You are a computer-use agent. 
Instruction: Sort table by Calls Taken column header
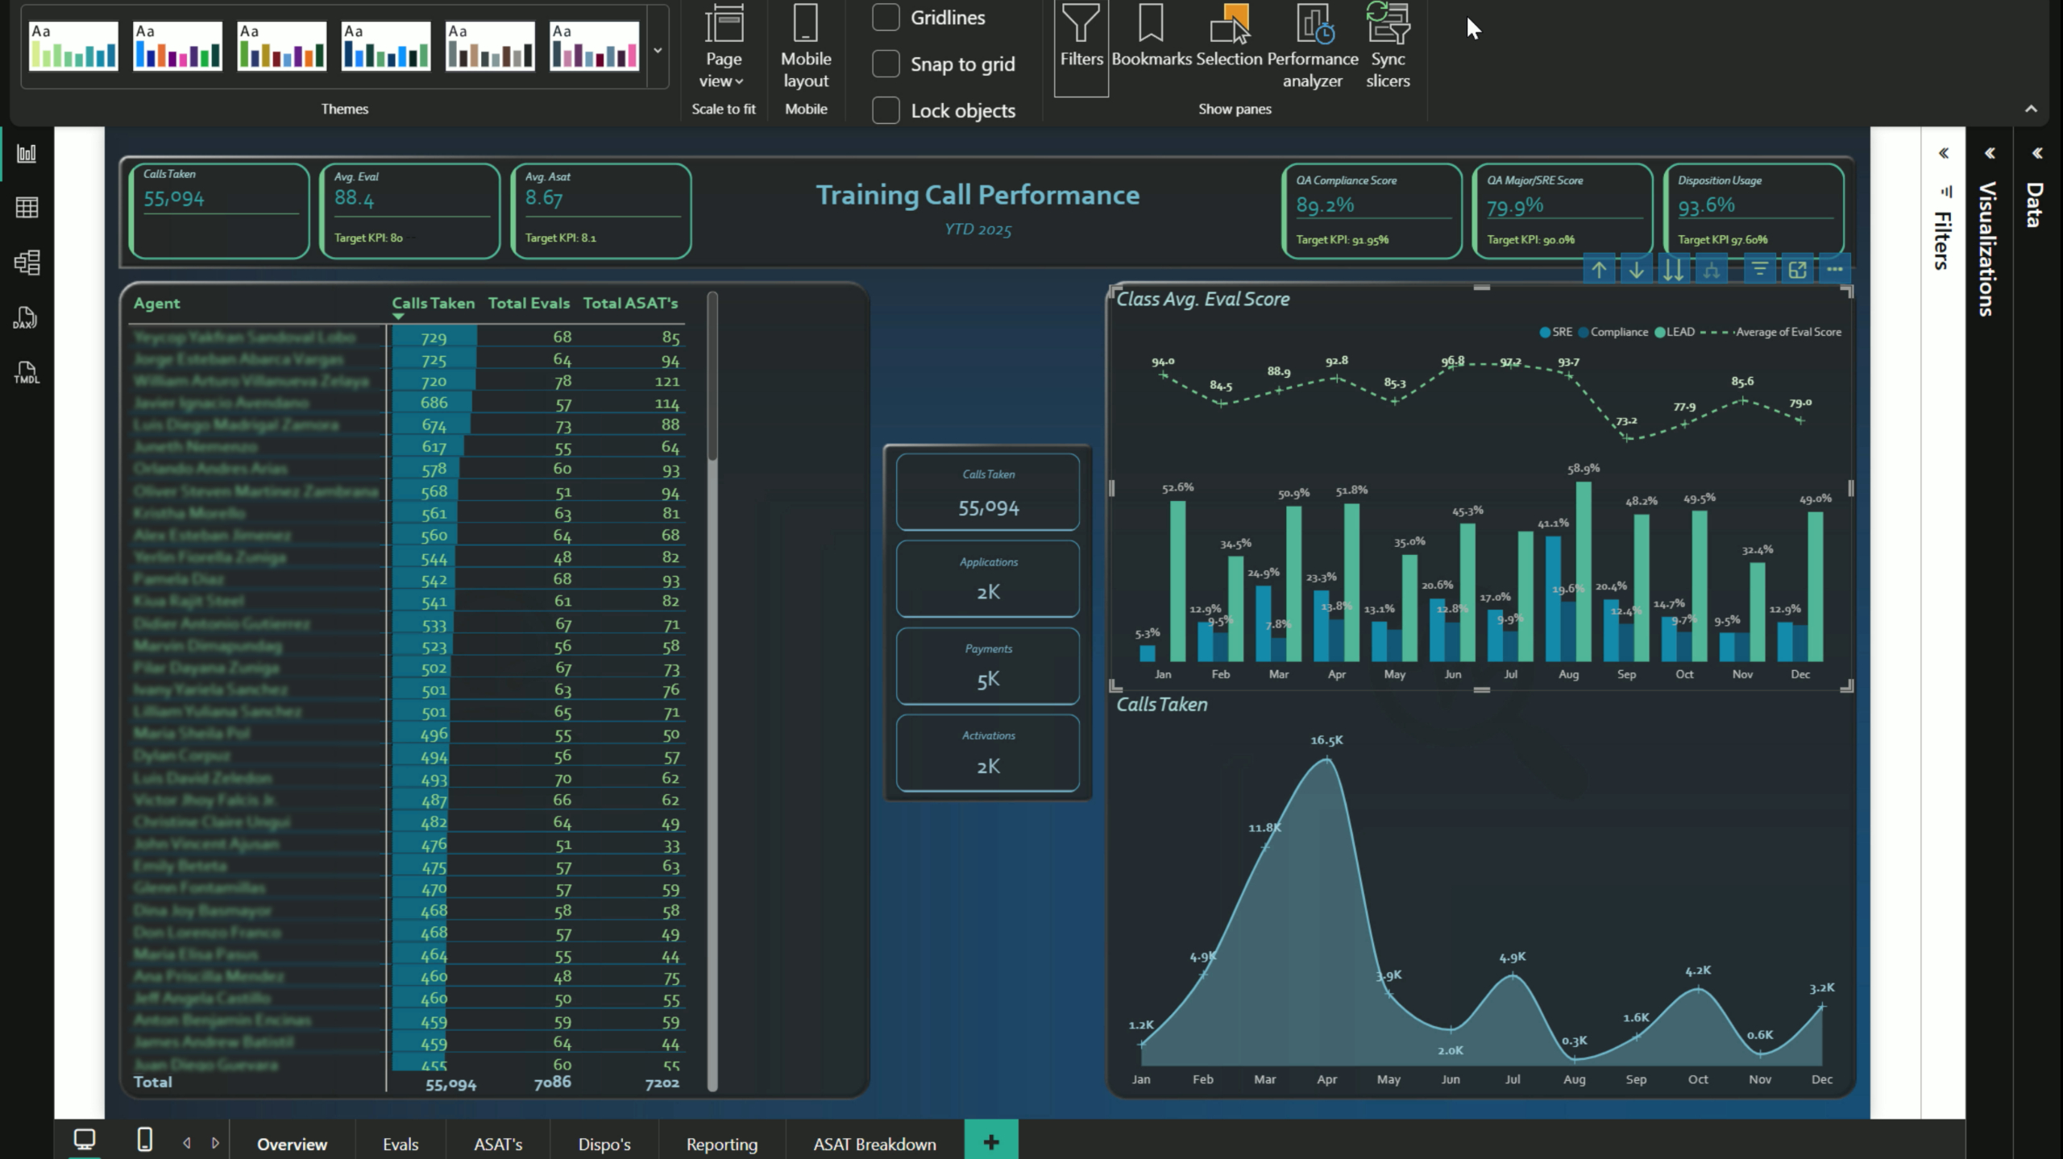point(433,304)
